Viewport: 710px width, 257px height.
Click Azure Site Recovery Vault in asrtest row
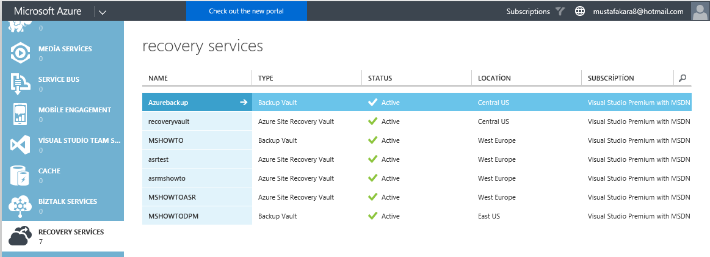[296, 159]
